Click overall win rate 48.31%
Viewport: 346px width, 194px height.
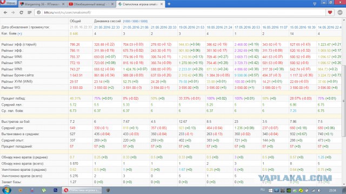75,98
